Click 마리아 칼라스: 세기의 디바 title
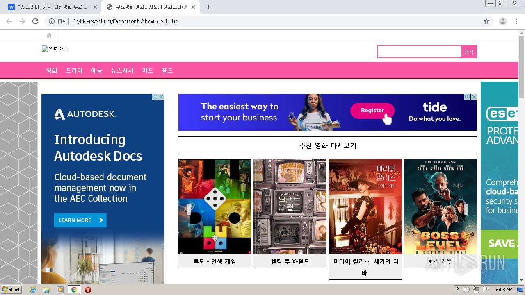Viewport: 525px width, 295px height. tap(365, 267)
